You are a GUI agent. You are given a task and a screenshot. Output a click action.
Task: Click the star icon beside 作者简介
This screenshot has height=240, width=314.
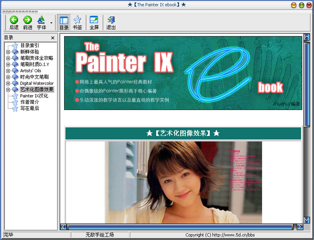tap(15, 102)
